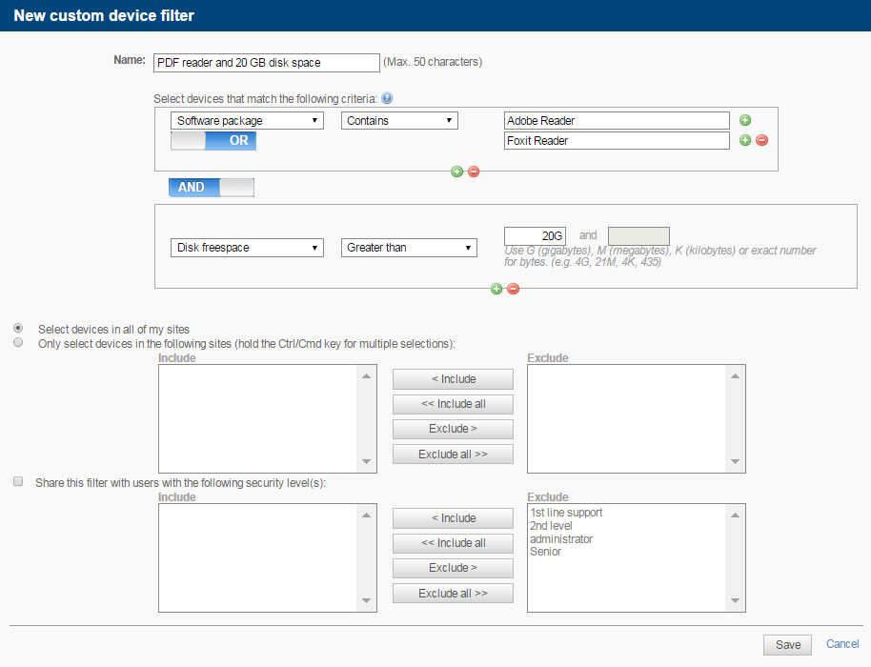The height and width of the screenshot is (667, 871).
Task: Choose 'Only select devices in the following sites'
Action: [18, 343]
